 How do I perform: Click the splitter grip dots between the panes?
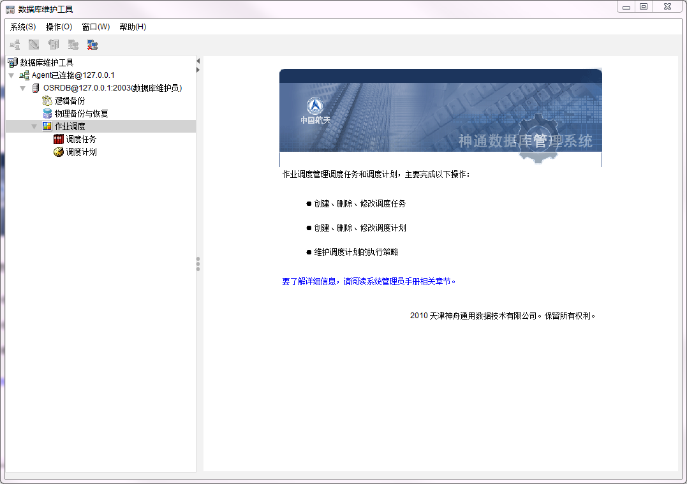(x=198, y=264)
